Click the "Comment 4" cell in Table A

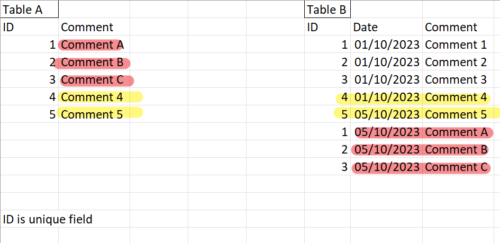coord(94,97)
